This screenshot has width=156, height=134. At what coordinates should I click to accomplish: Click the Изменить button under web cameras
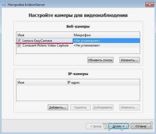click(x=130, y=60)
